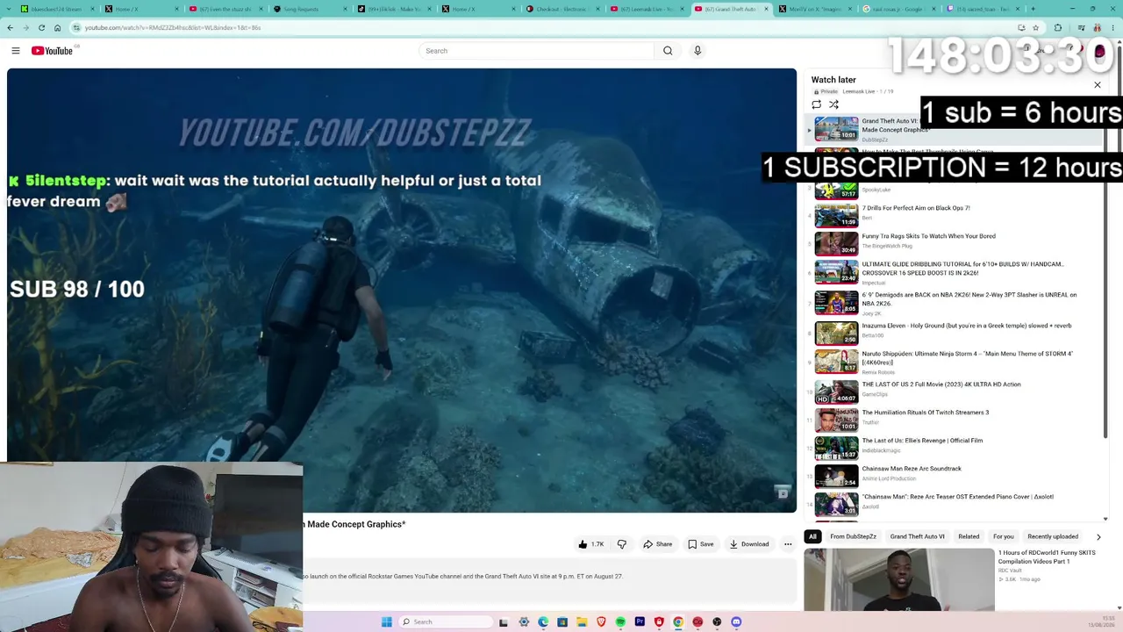The width and height of the screenshot is (1123, 632).
Task: Open Humiliation Rituals Of Twitch Streamers 3
Action: 925,413
